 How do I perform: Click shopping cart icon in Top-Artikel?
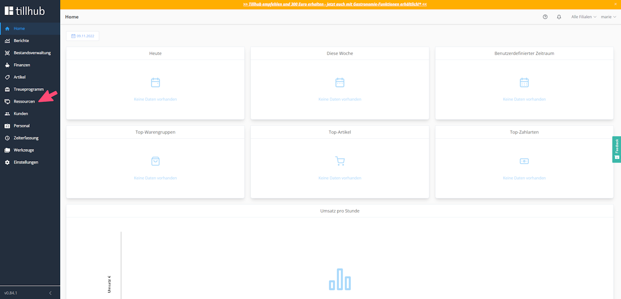coord(340,161)
